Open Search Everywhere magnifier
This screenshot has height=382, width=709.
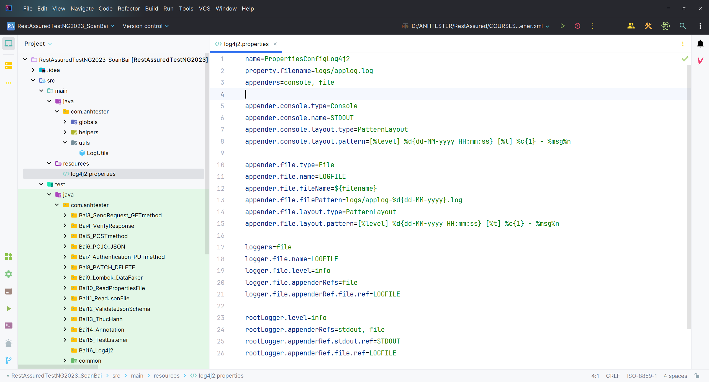(683, 26)
